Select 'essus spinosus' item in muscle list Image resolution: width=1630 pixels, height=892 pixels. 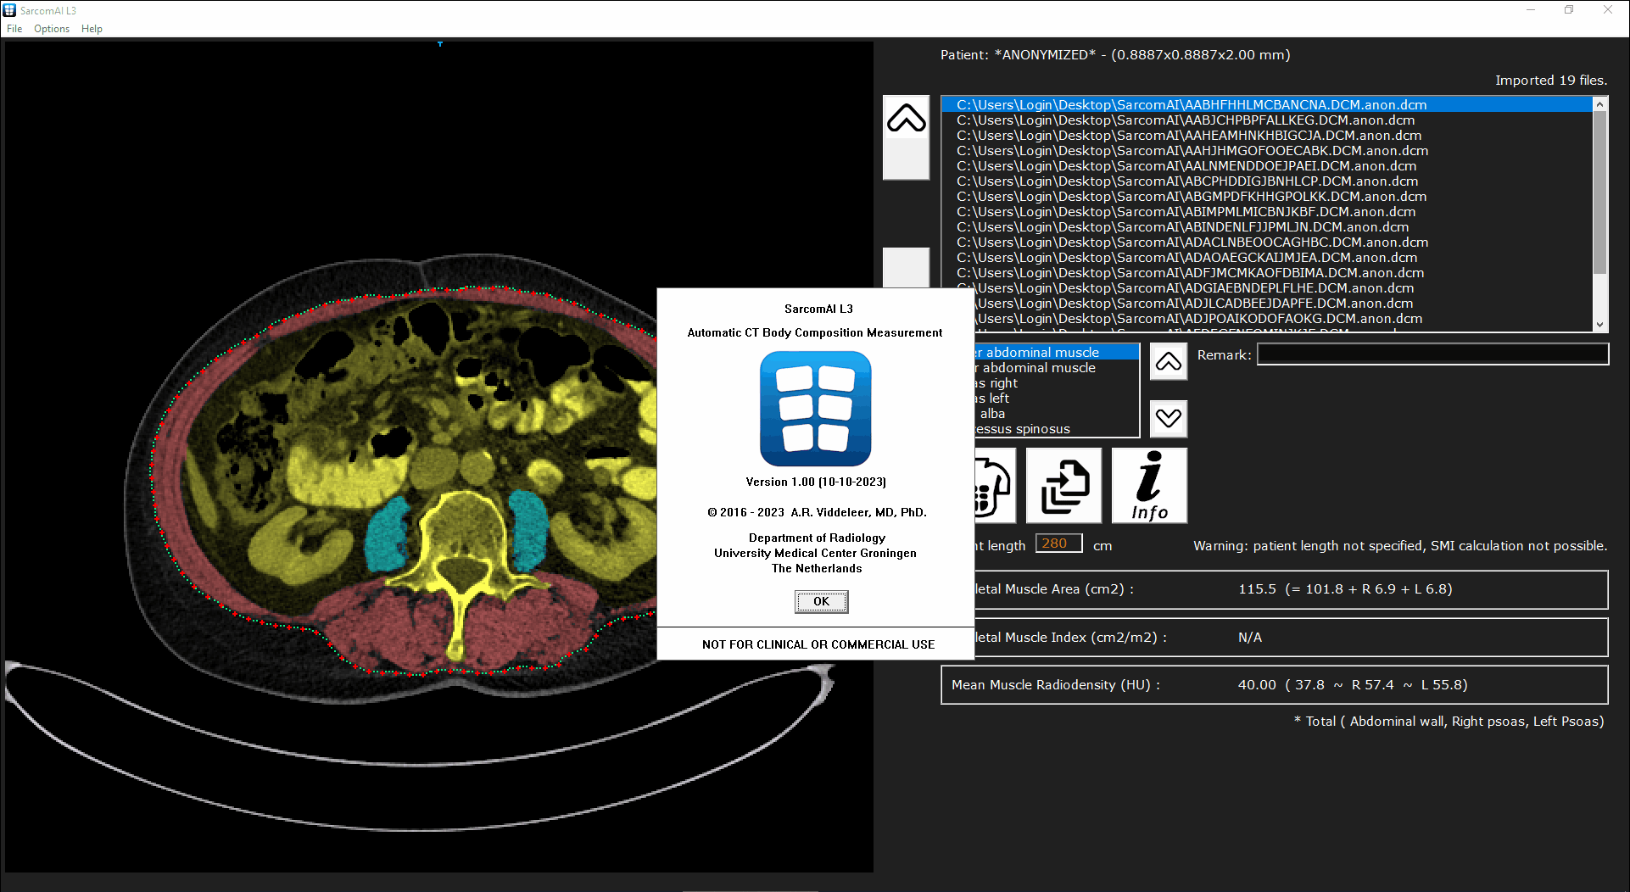(x=1022, y=429)
